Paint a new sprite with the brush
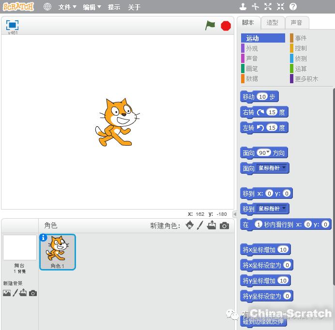Viewport: 335px width, 330px height. [200, 225]
